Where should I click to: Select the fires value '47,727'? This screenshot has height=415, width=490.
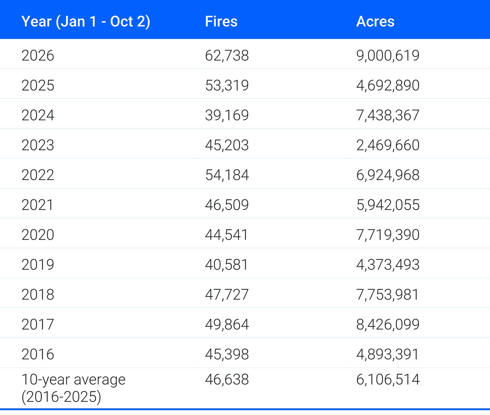coord(227,294)
